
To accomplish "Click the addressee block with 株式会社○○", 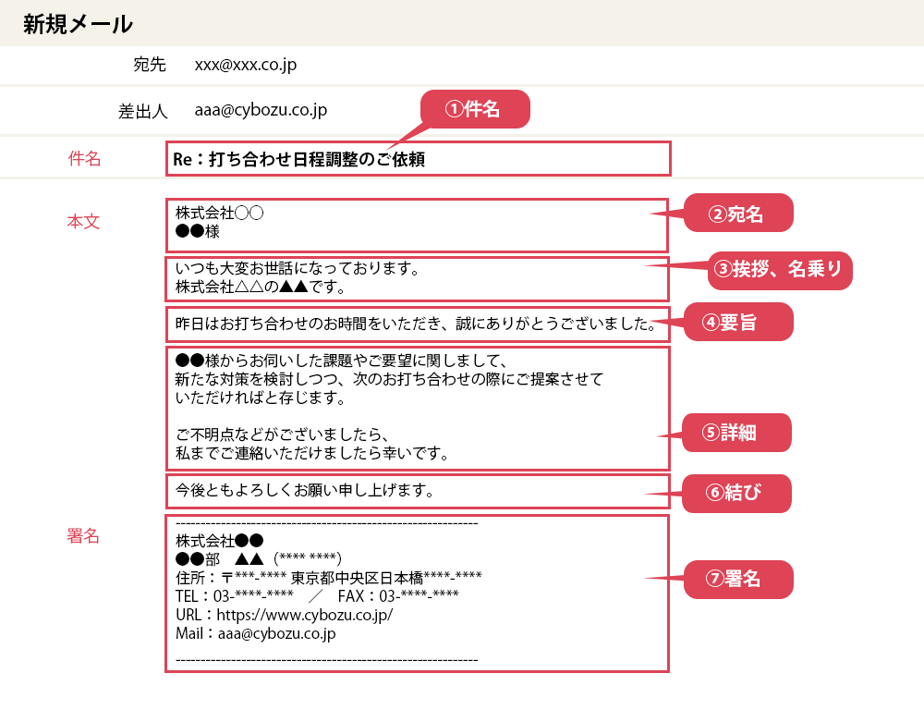I will coord(416,224).
